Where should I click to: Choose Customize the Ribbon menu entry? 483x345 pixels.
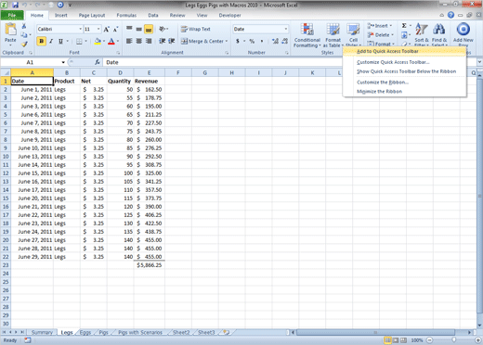(x=404, y=83)
